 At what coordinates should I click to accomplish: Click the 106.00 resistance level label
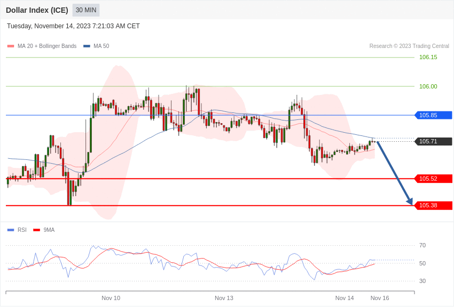[428, 86]
